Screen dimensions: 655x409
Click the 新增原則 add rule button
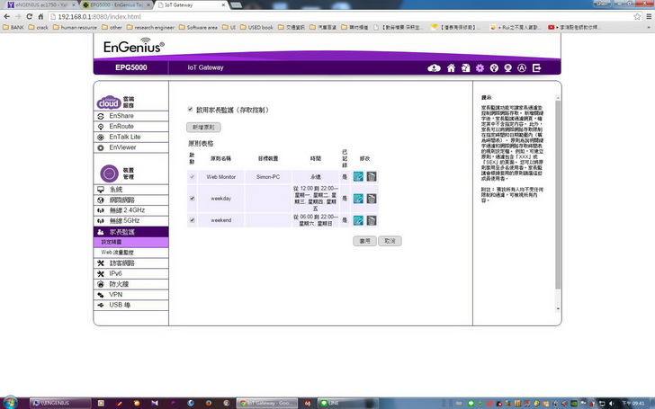coord(202,128)
